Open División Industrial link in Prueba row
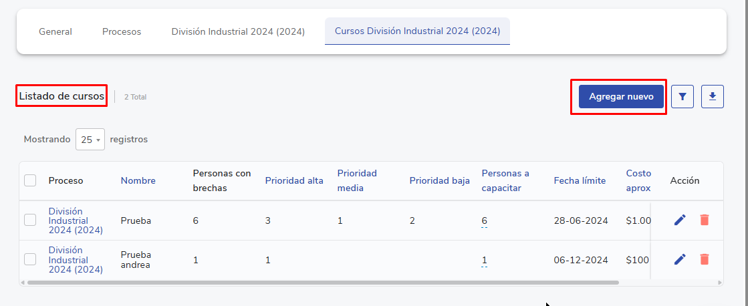Screen dimensions: 748x306 coord(75,220)
